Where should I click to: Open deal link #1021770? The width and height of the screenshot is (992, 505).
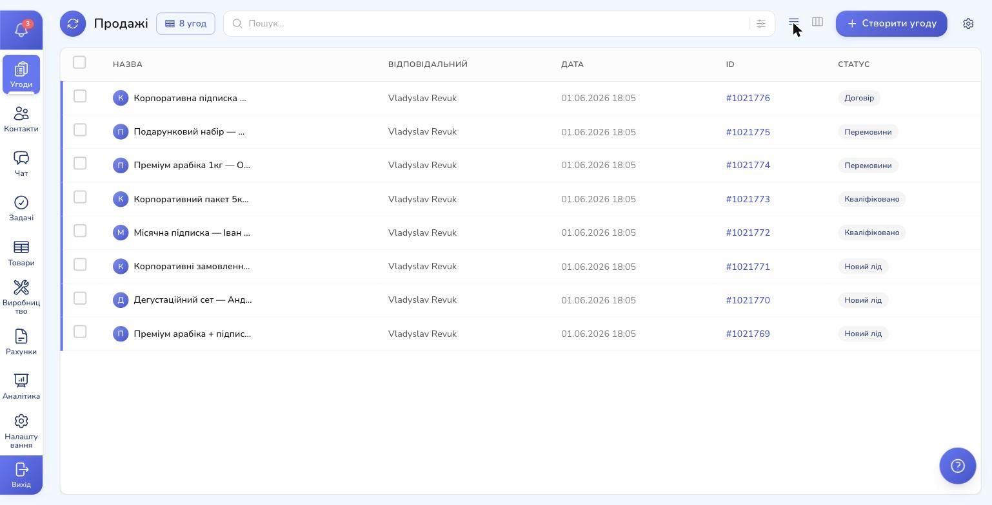click(x=748, y=300)
